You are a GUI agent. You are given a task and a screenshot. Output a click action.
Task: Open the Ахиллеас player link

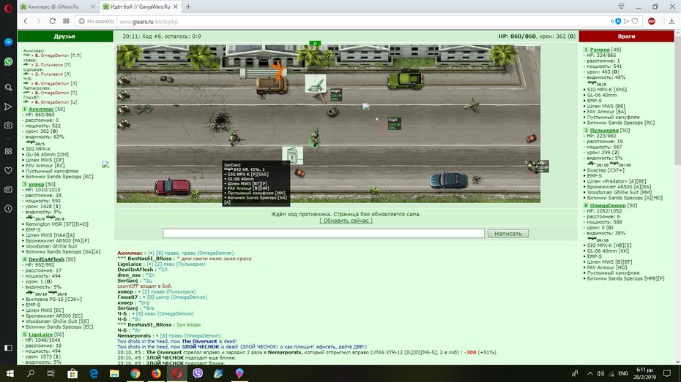41,109
